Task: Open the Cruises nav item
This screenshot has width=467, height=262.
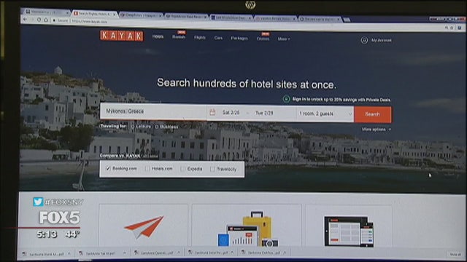Action: (263, 39)
